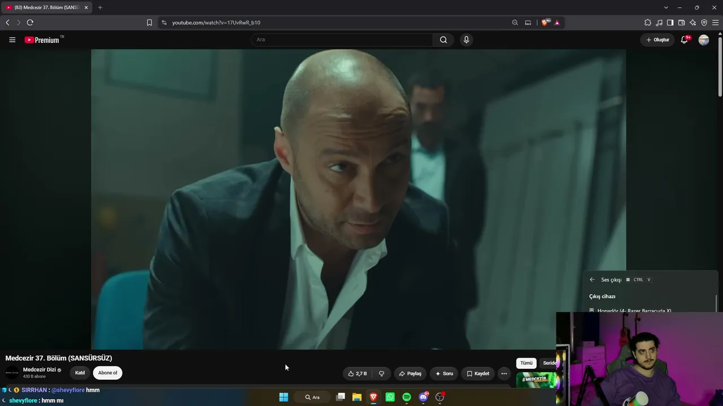The height and width of the screenshot is (406, 723).
Task: Click the address bar URL
Action: point(216,23)
